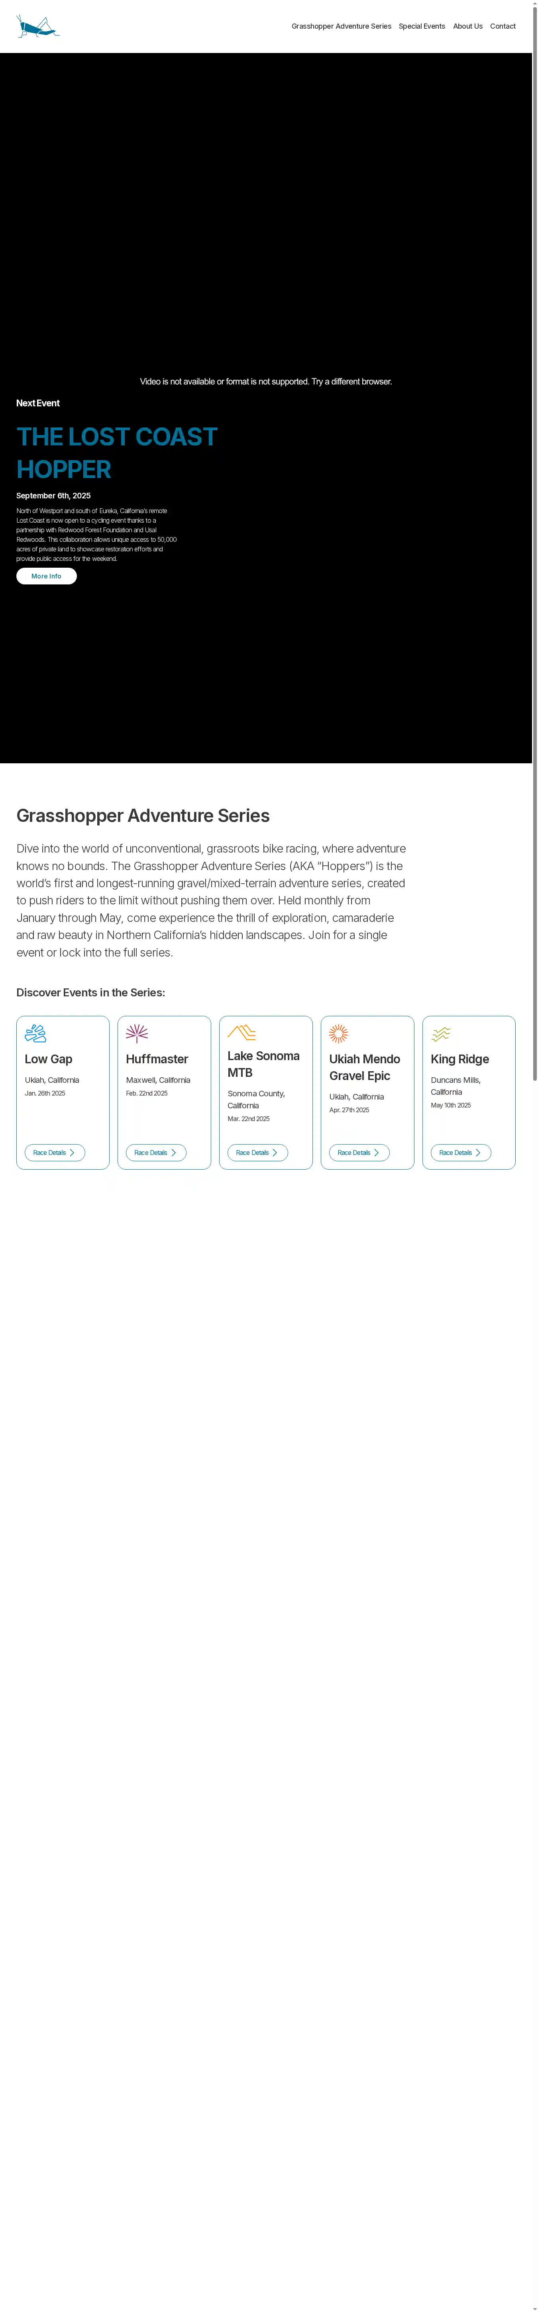Open the Contact page link

(x=502, y=26)
